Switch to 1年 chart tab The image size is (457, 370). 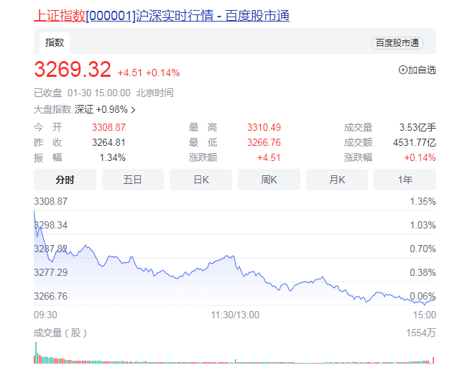click(405, 180)
